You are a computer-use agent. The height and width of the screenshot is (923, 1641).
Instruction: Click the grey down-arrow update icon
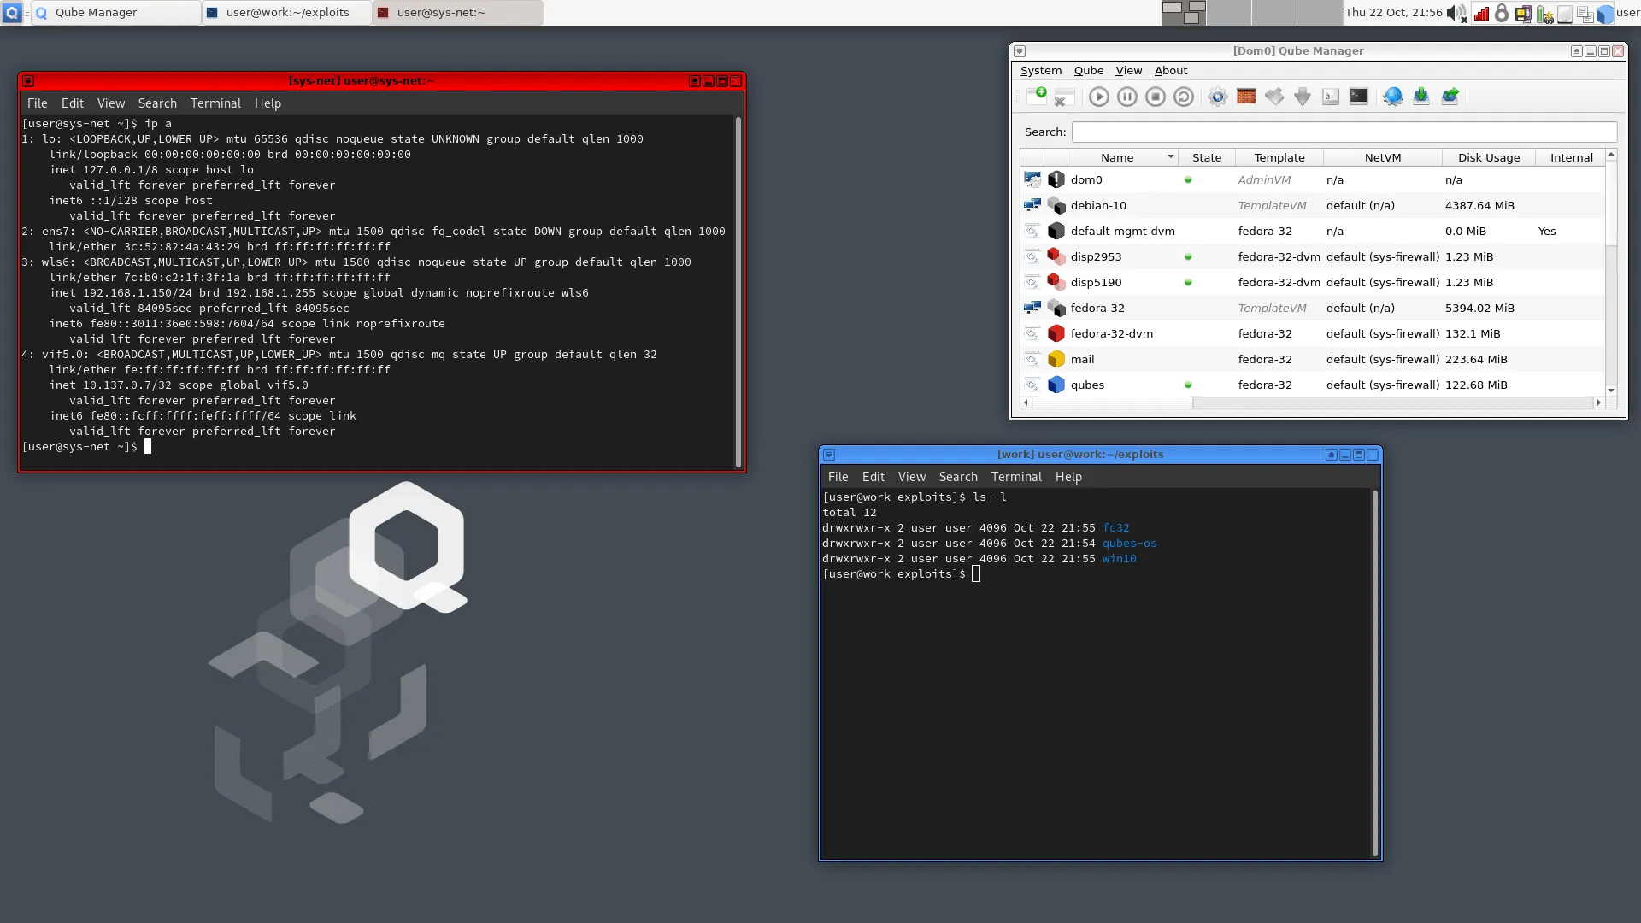pyautogui.click(x=1303, y=97)
